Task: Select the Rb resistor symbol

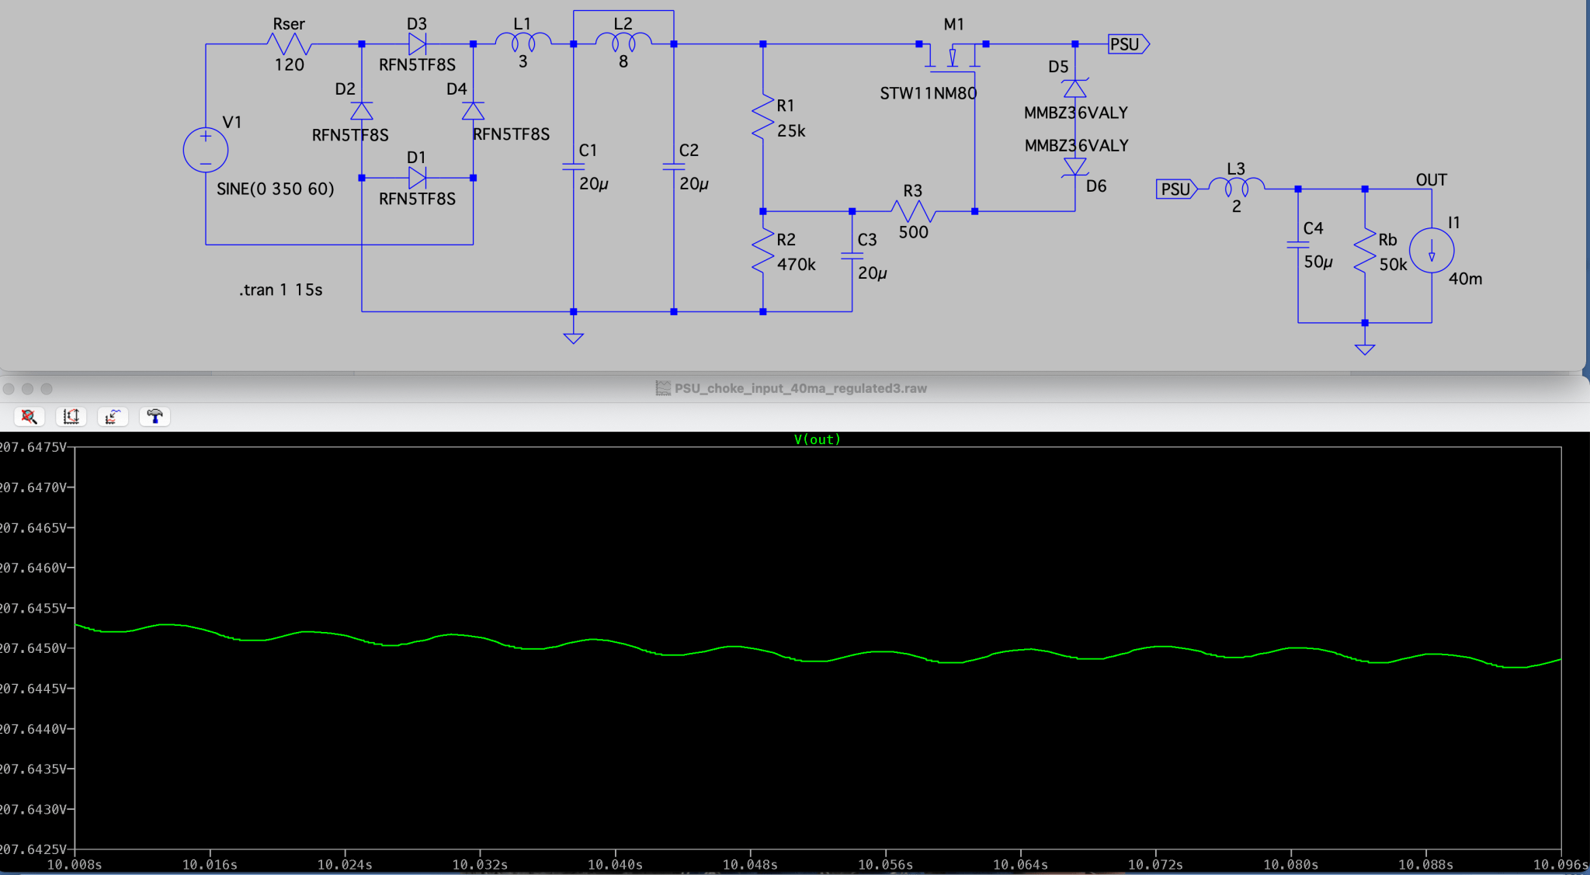Action: 1365,251
